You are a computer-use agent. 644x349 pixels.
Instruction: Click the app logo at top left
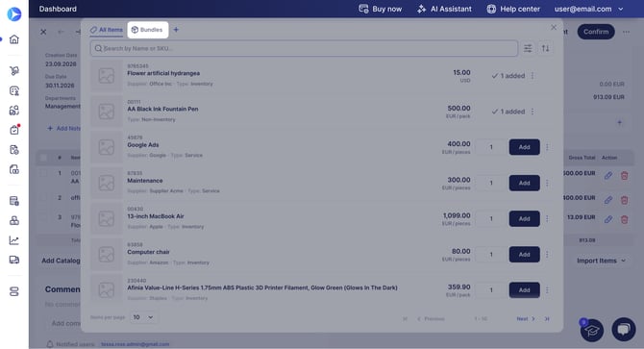(14, 13)
